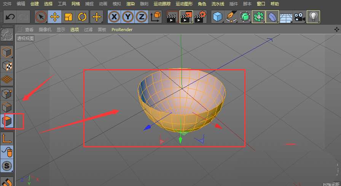
Task: Click ProRender in the viewport menu
Action: (x=122, y=30)
